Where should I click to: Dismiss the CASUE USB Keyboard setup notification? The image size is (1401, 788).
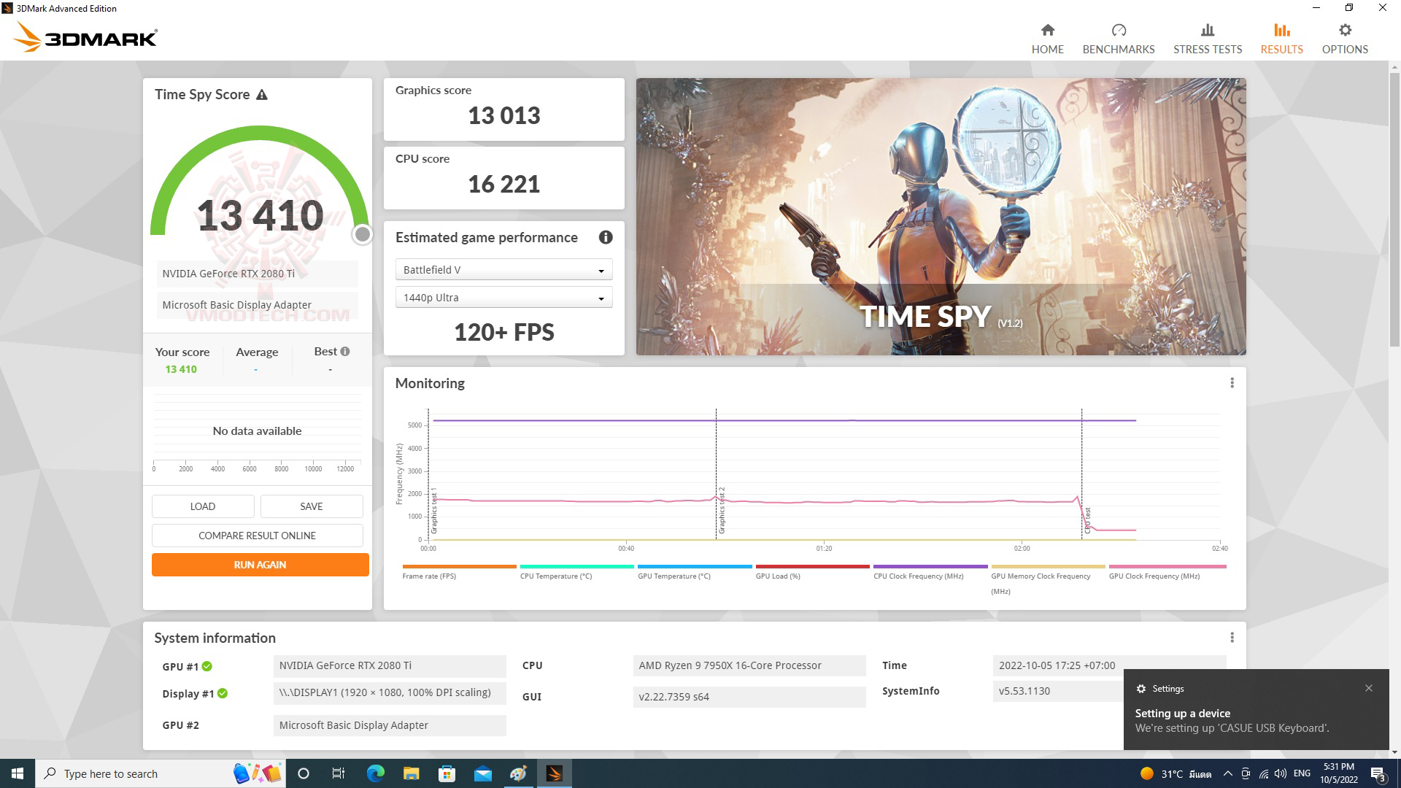point(1368,687)
